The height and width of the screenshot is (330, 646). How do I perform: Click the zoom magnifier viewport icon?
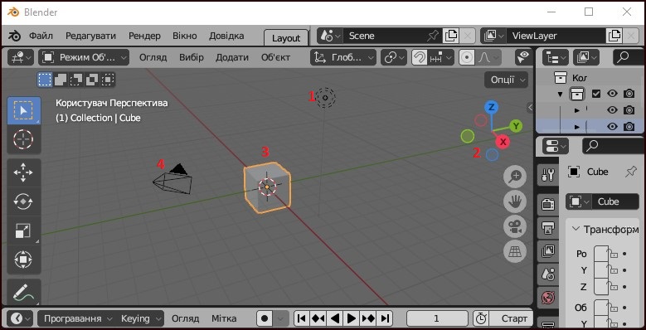coord(515,177)
